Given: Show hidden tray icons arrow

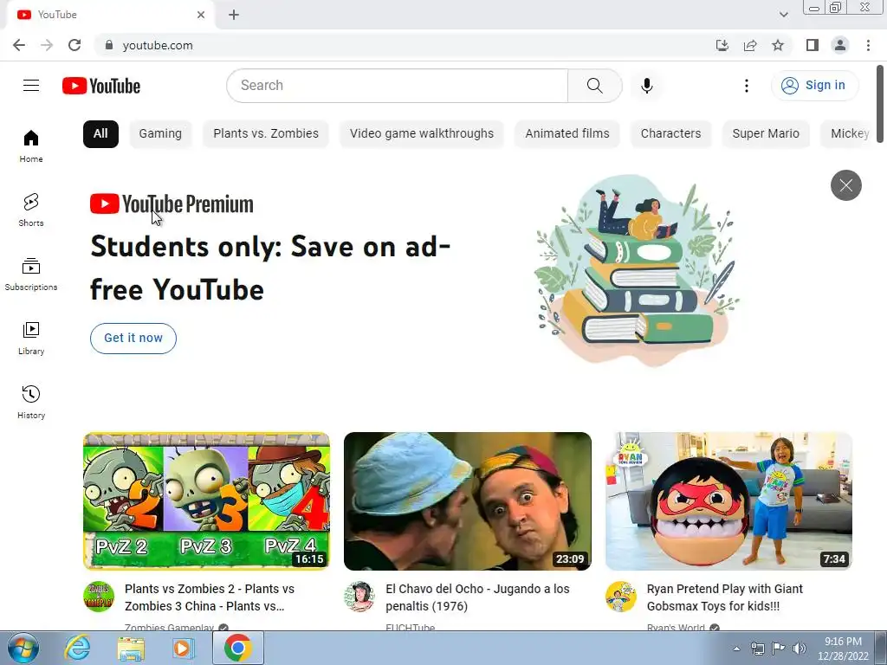Looking at the screenshot, I should point(736,649).
